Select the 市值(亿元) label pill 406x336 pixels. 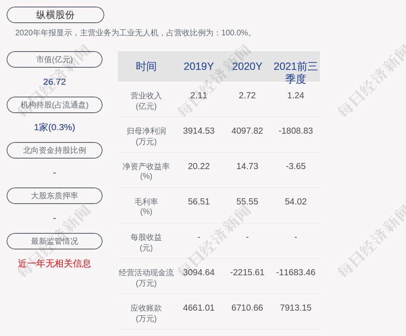click(55, 59)
